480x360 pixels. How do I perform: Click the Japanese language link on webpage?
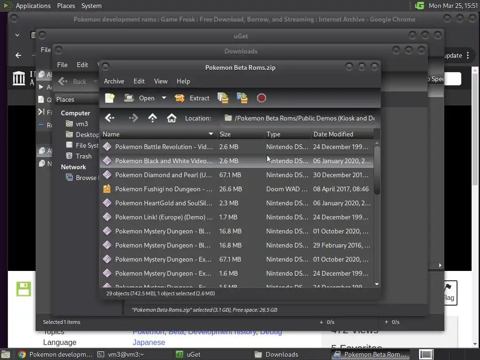pos(149,342)
